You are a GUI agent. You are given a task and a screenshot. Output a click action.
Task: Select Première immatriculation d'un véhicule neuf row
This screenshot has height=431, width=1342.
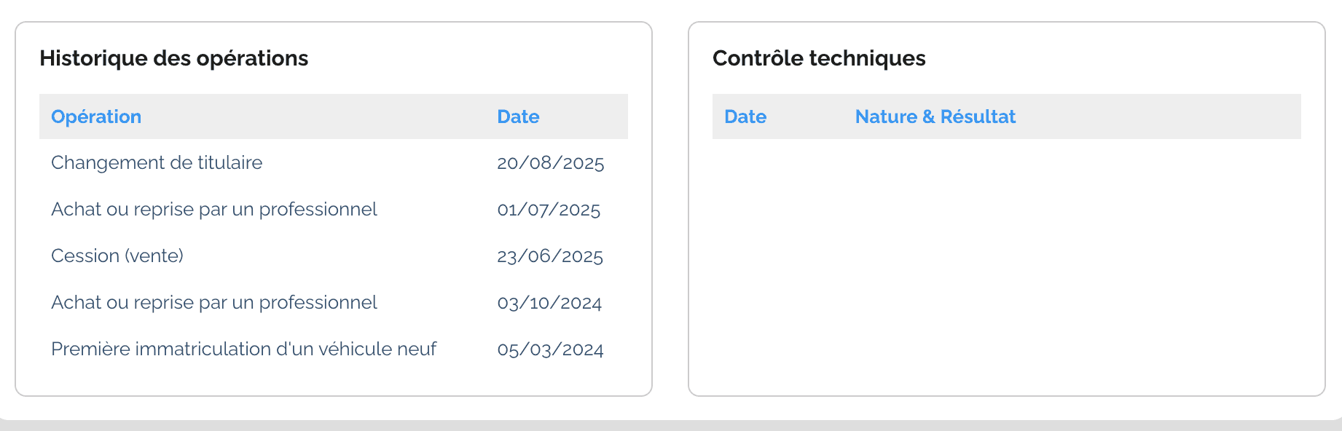[x=243, y=349]
